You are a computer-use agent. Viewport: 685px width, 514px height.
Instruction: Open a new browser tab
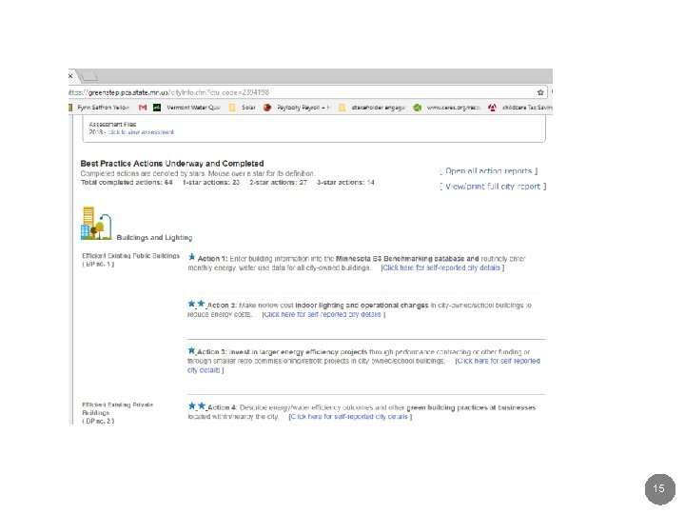tap(89, 77)
